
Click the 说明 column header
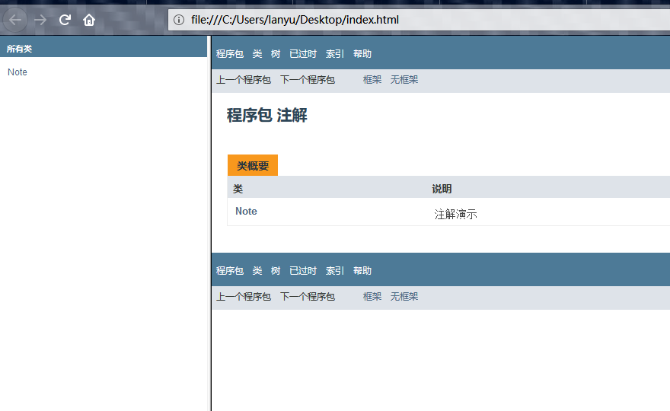[x=442, y=189]
